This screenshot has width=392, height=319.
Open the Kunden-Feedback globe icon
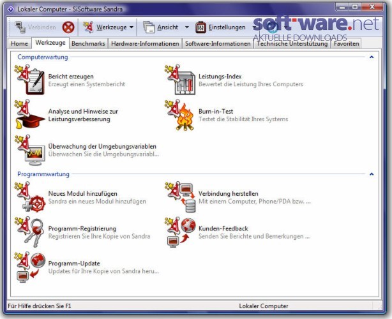[181, 232]
